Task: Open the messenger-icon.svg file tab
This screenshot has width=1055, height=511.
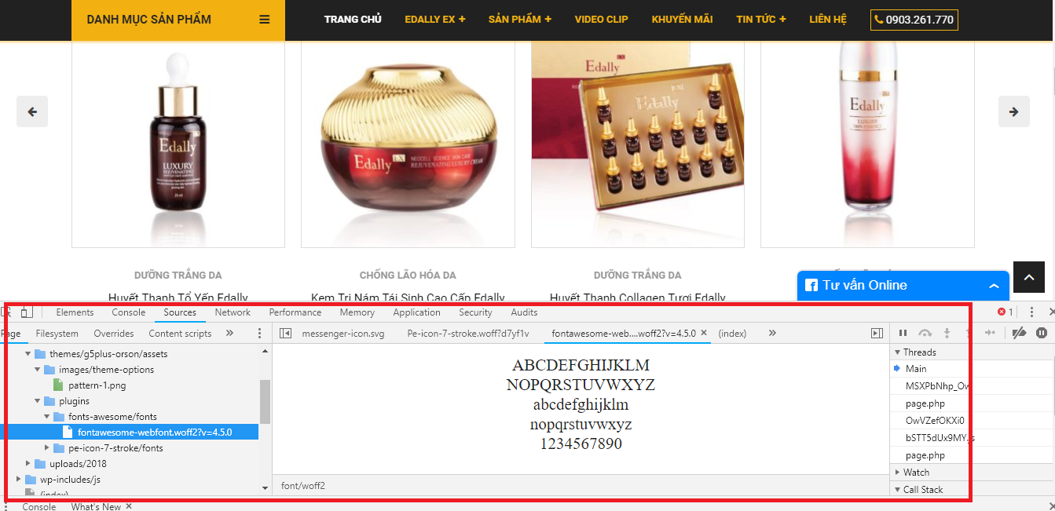Action: point(343,334)
